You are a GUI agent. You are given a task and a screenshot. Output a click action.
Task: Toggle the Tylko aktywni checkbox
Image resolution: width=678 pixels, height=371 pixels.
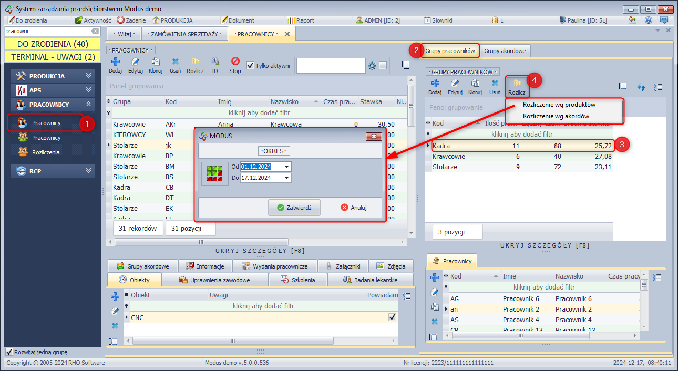click(x=250, y=66)
